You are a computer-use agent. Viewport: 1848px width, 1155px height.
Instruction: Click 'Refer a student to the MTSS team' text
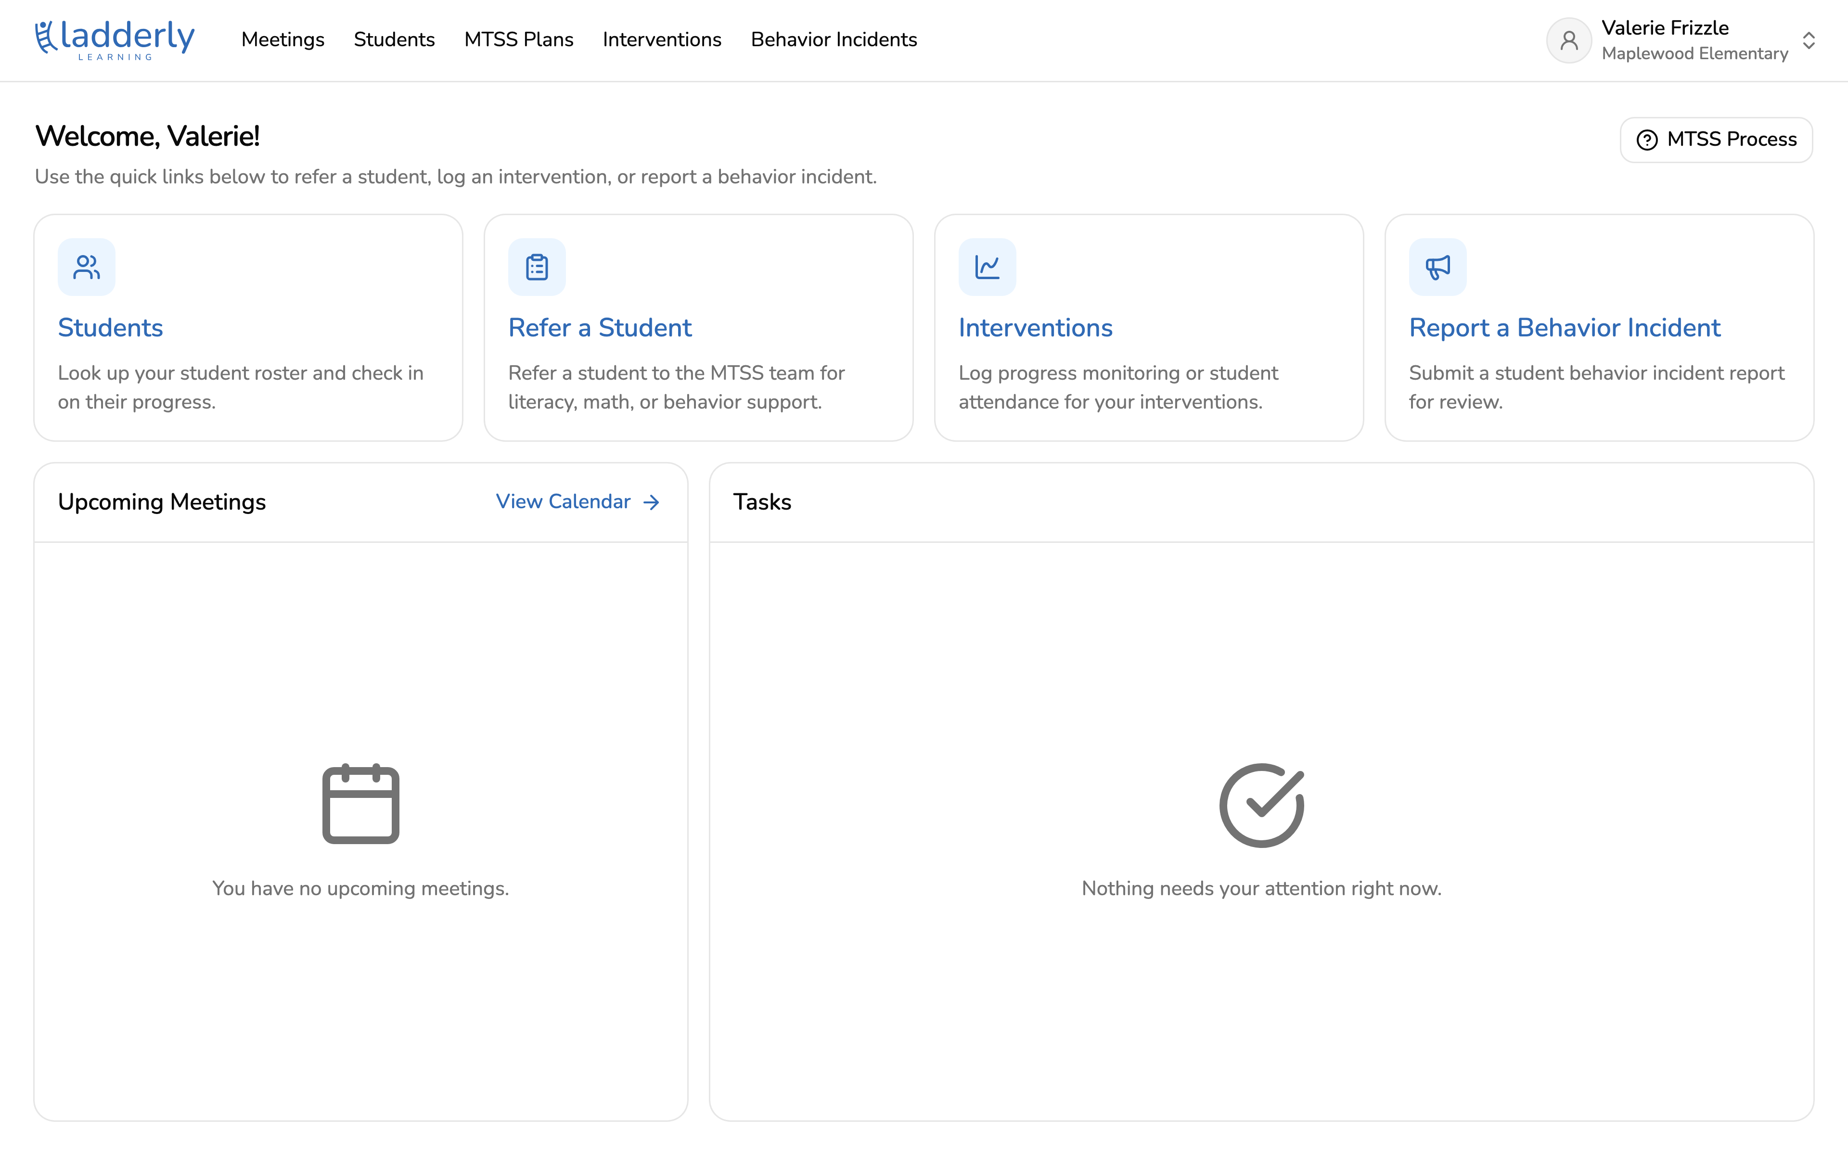(677, 387)
